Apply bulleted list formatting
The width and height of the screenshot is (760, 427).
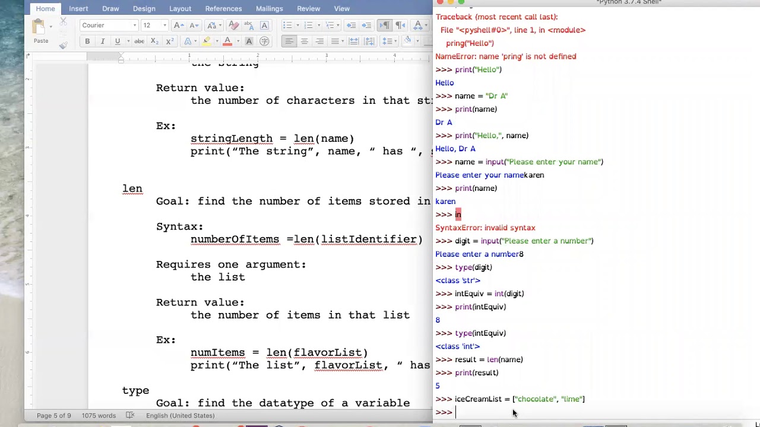click(x=287, y=25)
